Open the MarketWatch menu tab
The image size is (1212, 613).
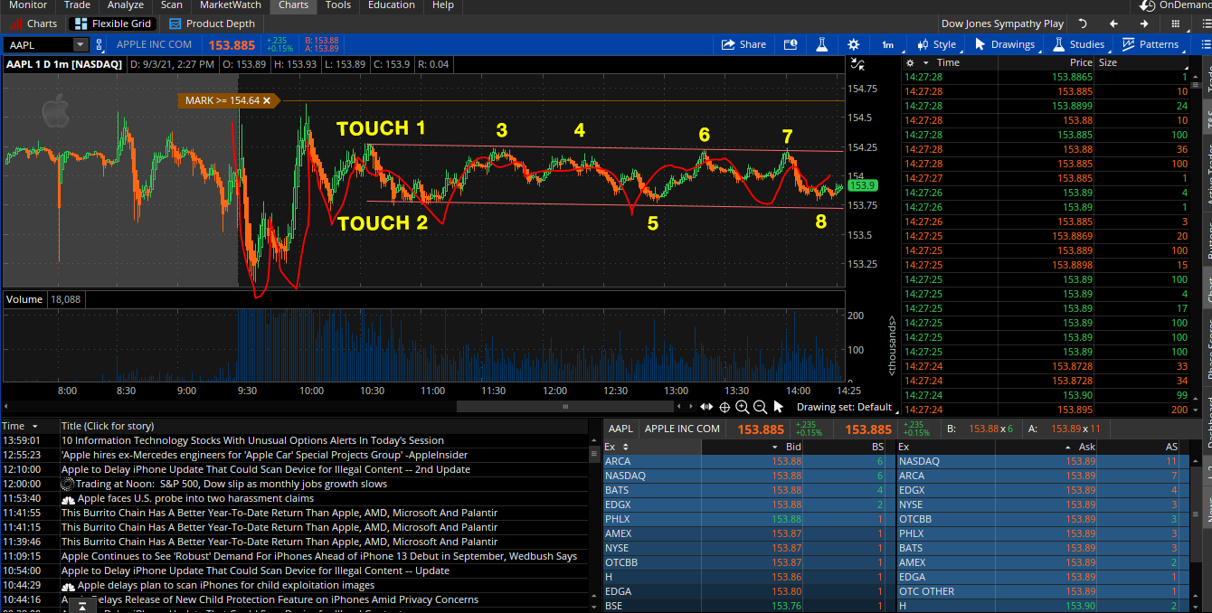tap(230, 5)
